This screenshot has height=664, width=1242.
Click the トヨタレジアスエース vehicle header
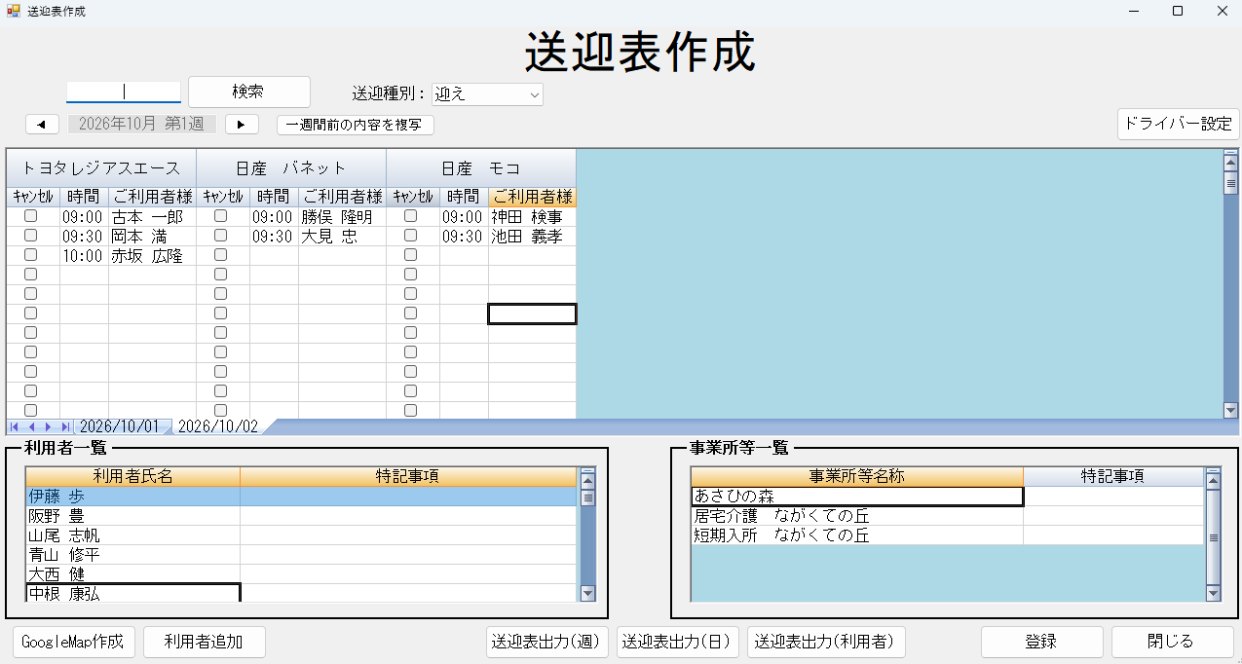point(101,168)
